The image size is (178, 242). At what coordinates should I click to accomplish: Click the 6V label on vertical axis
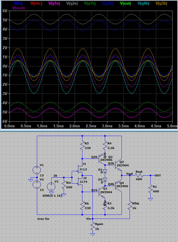[x=4, y=10]
